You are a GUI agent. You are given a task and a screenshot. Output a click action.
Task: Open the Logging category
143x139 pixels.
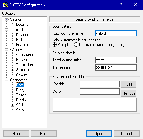click(22, 25)
